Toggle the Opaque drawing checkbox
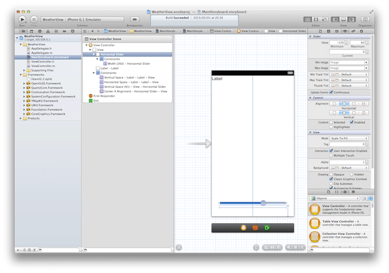The image size is (389, 273). pyautogui.click(x=331, y=174)
